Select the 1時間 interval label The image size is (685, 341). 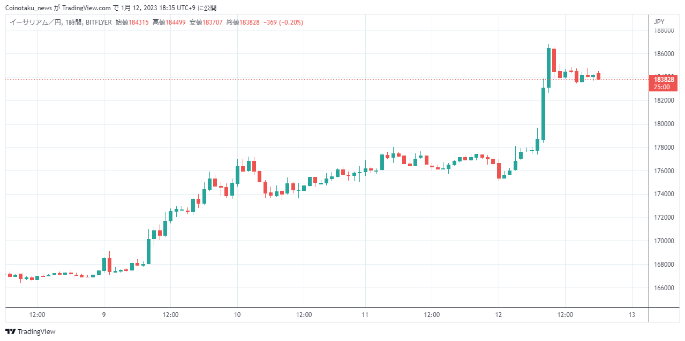click(72, 22)
